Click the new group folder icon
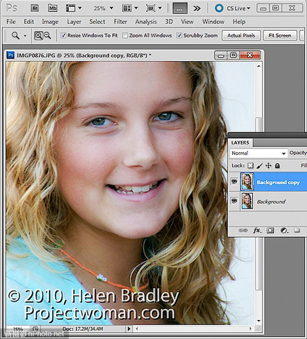 coord(297,230)
